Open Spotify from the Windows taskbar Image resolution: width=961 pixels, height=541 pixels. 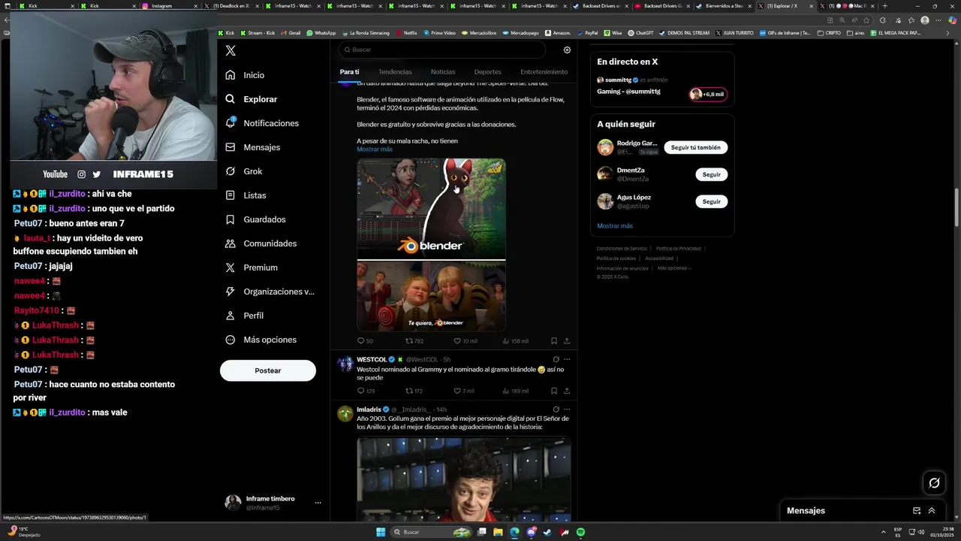click(x=581, y=532)
